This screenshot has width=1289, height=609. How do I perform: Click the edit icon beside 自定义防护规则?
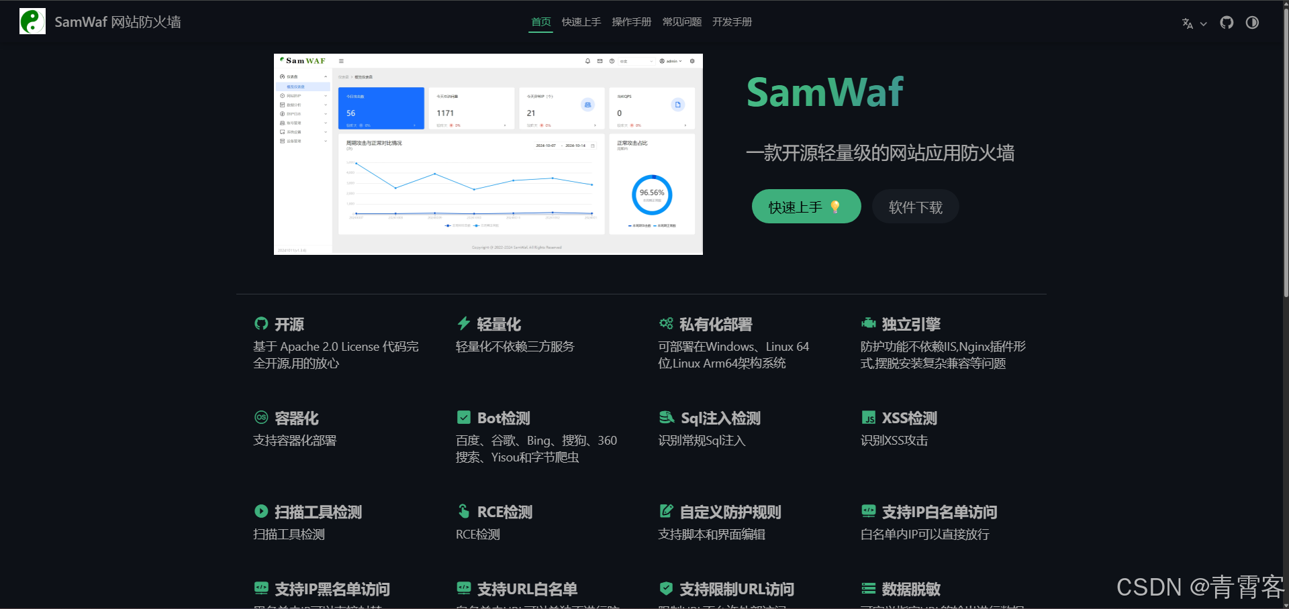tap(666, 511)
